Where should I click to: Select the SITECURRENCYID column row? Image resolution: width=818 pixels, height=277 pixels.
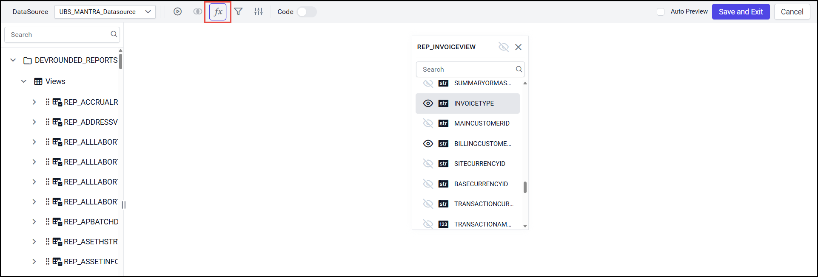479,164
